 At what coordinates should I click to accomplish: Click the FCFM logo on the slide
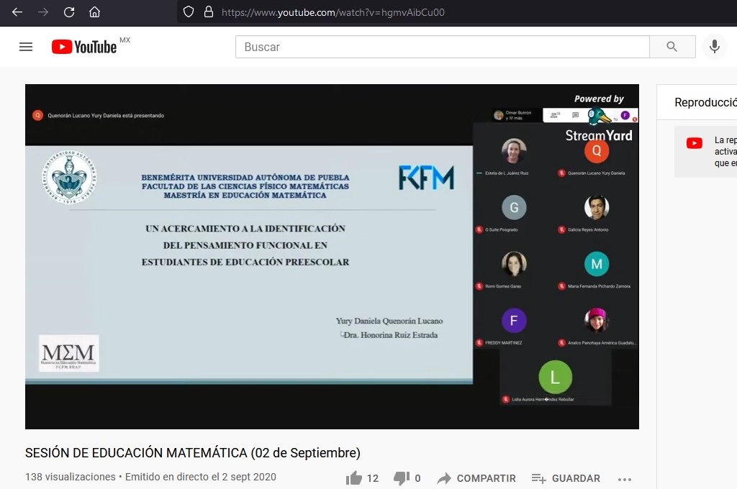(x=426, y=178)
